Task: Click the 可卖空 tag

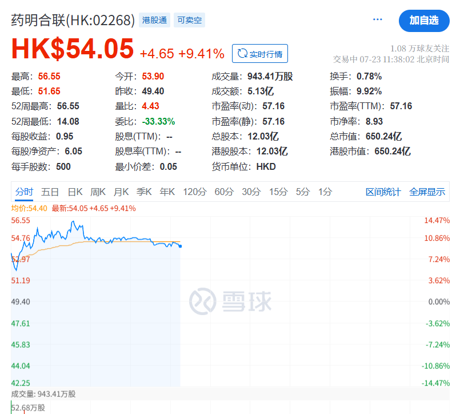Action: coord(190,21)
